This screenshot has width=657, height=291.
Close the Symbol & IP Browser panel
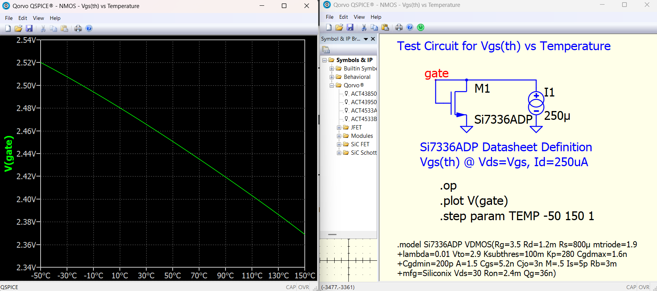tap(373, 39)
